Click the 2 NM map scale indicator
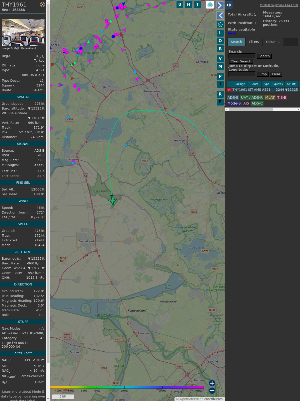 pos(63,396)
